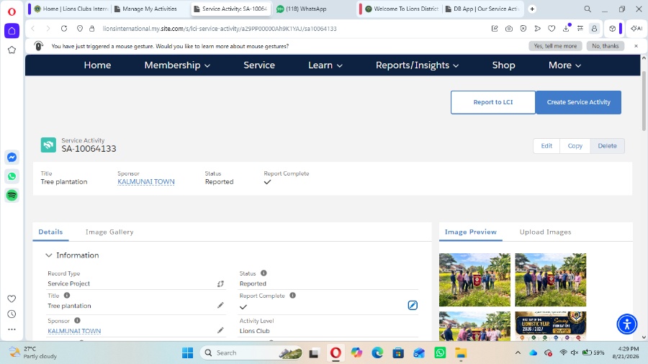This screenshot has height=364, width=648.
Task: Open the extensions cube icon
Action: point(613,29)
